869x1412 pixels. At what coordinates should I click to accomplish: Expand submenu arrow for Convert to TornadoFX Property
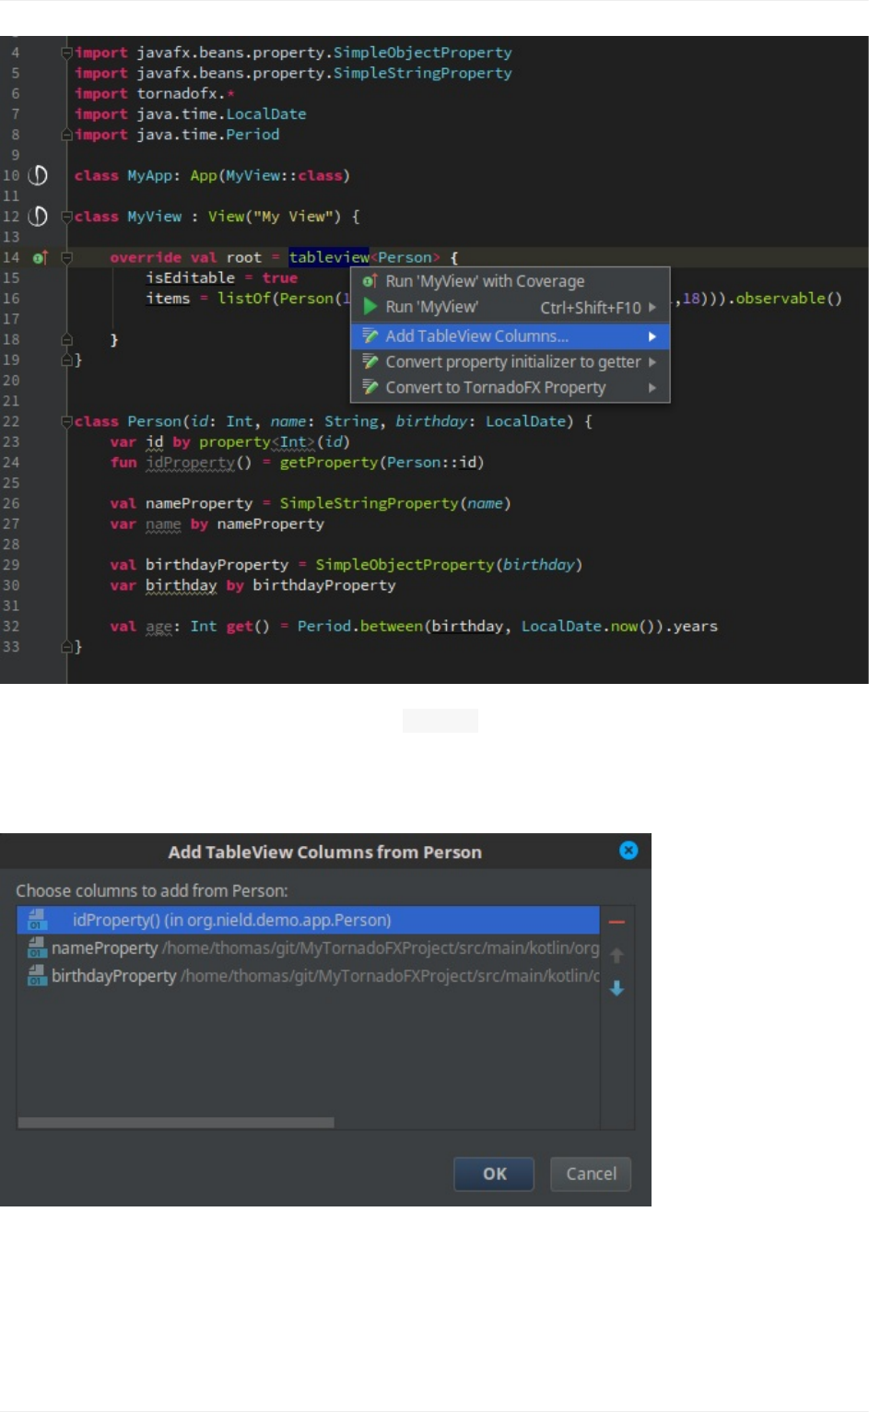click(652, 388)
